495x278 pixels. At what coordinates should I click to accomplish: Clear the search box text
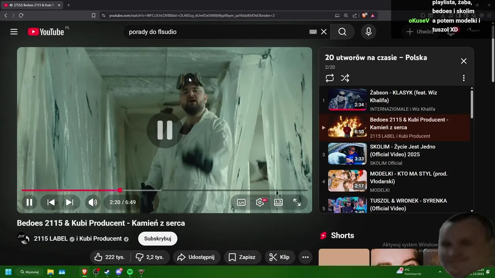click(x=324, y=32)
